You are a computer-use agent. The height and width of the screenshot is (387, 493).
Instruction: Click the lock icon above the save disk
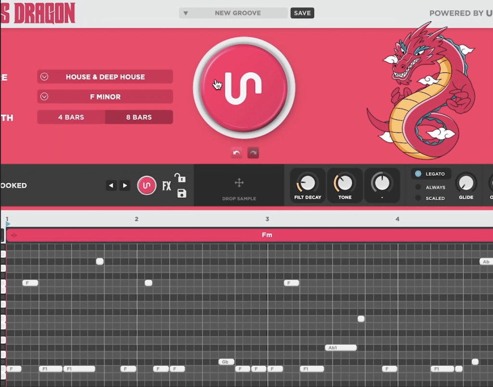coord(180,178)
